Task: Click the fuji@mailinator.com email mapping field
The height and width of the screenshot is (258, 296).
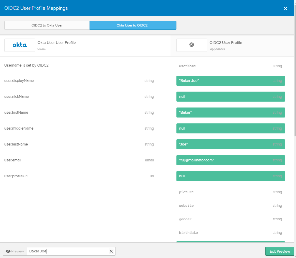Action: pos(231,160)
